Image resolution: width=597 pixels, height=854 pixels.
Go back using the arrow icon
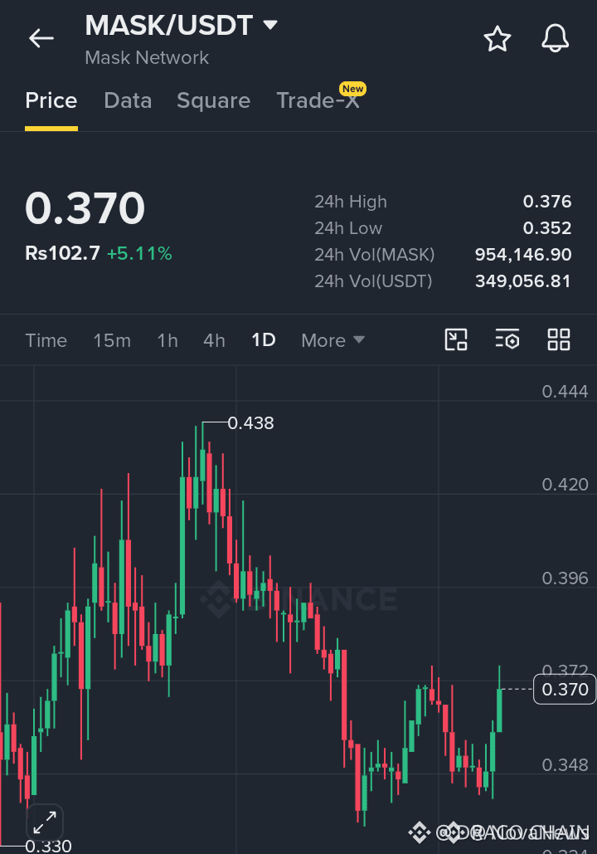coord(41,38)
